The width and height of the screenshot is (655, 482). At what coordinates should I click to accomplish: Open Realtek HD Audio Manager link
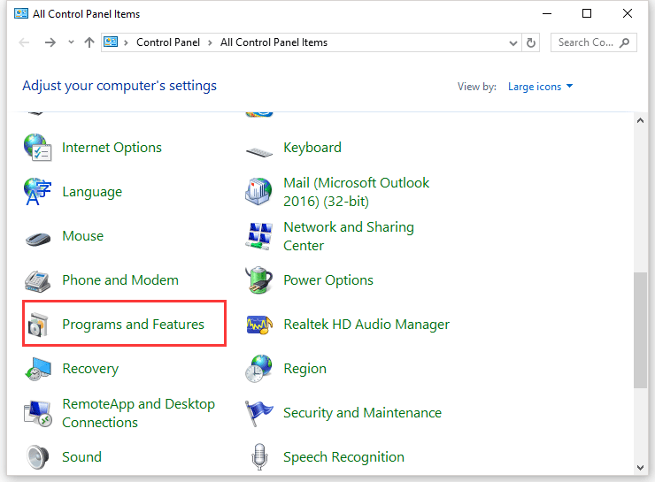coord(366,325)
